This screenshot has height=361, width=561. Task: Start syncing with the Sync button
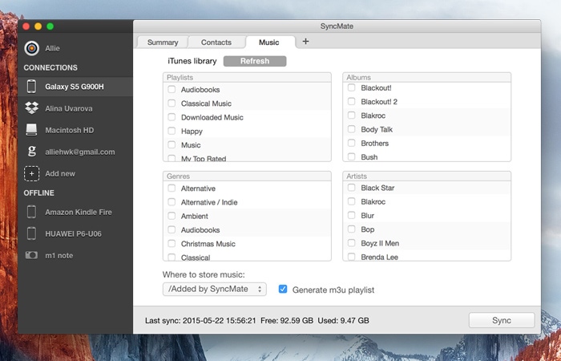click(502, 320)
